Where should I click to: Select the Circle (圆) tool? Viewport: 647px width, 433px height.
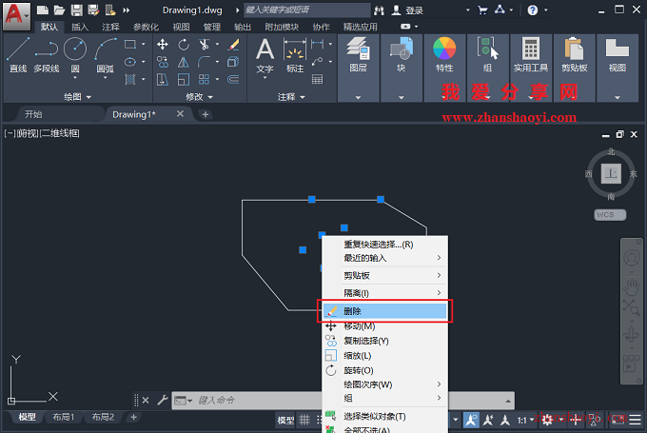pos(75,49)
